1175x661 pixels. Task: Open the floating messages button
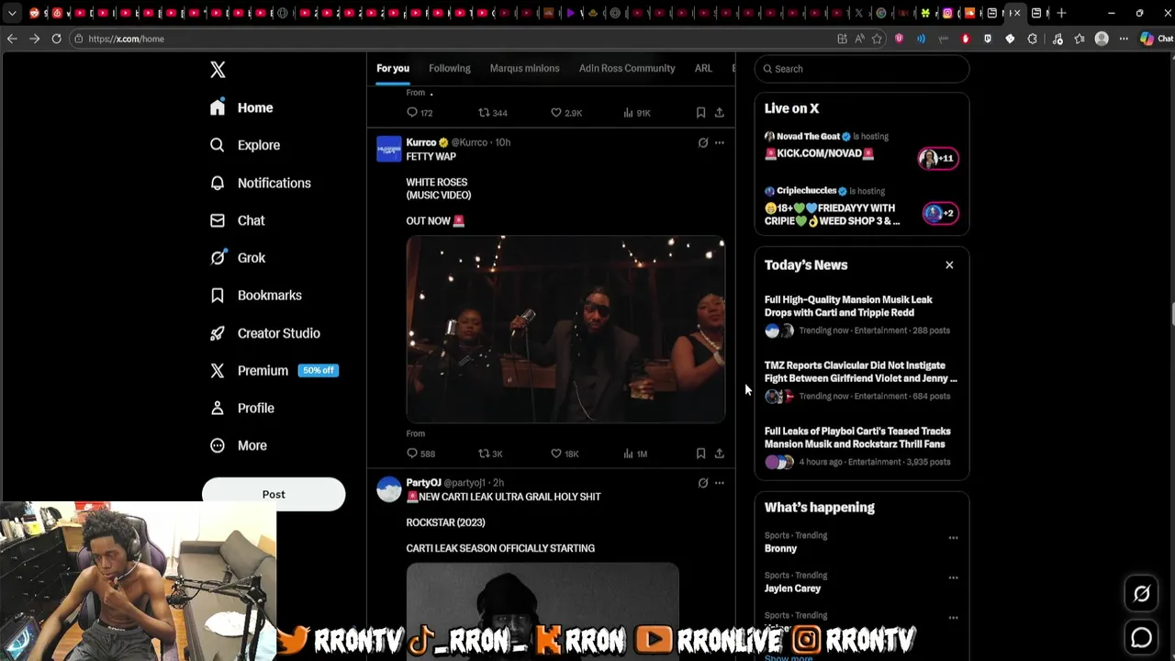coord(1141,637)
